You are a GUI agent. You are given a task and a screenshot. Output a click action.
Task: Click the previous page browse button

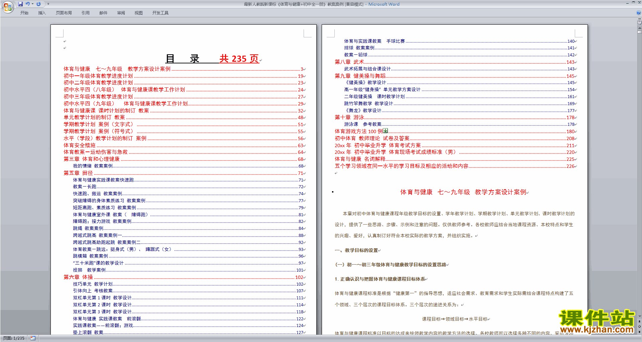639,321
